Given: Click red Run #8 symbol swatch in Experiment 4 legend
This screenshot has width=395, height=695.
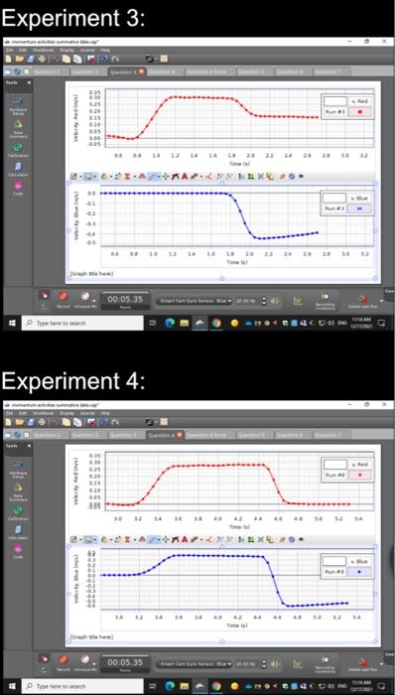Looking at the screenshot, I should [359, 476].
